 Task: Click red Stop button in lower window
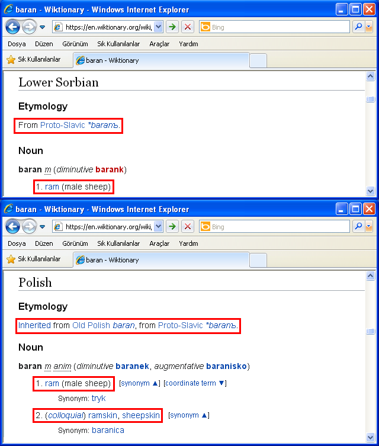(188, 227)
